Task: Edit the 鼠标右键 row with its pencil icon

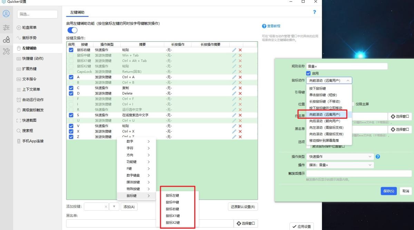Action: tap(234, 50)
